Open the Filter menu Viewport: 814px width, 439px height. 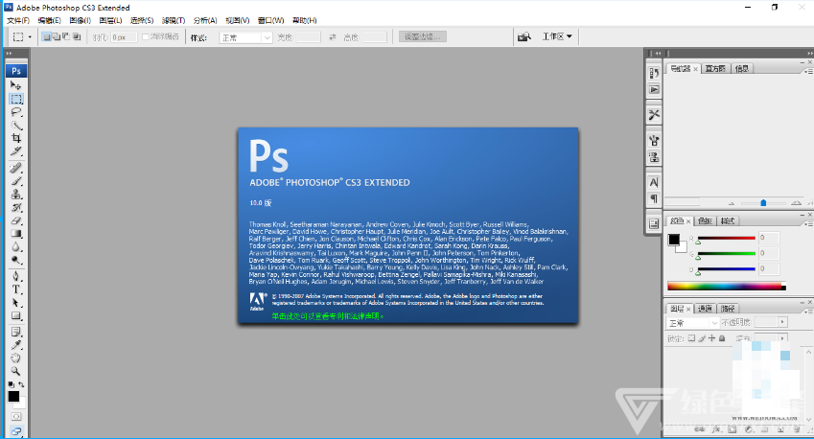coord(174,20)
